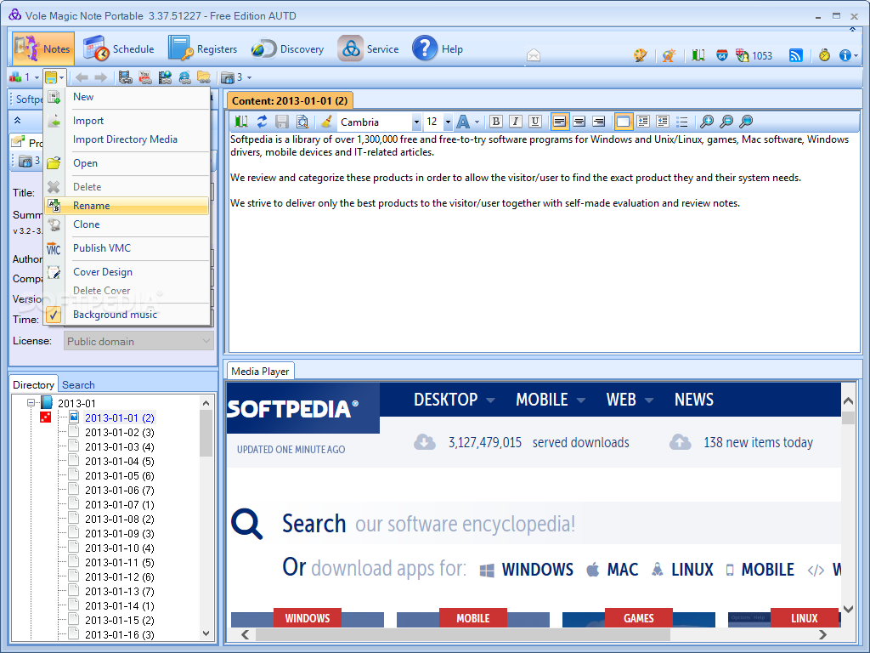870x653 pixels.
Task: Click the navigate back arrow
Action: coord(82,77)
